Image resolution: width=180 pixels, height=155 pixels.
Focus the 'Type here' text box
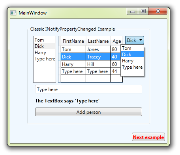(x=88, y=89)
